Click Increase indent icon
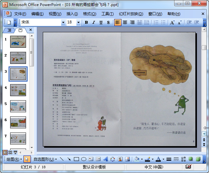Viewport: 209px width, 173px height. tap(196, 22)
